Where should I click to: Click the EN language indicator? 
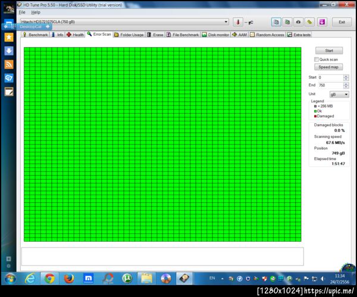pyautogui.click(x=212, y=278)
